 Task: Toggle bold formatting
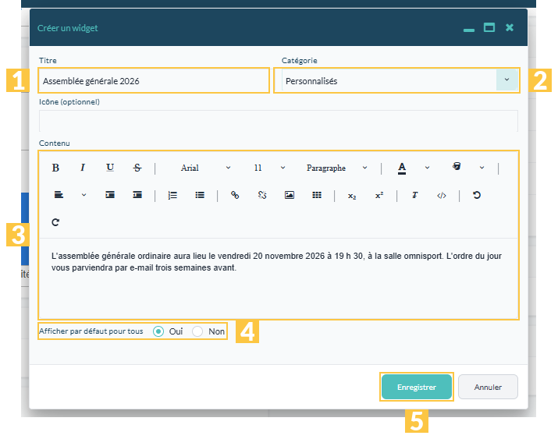tap(55, 168)
